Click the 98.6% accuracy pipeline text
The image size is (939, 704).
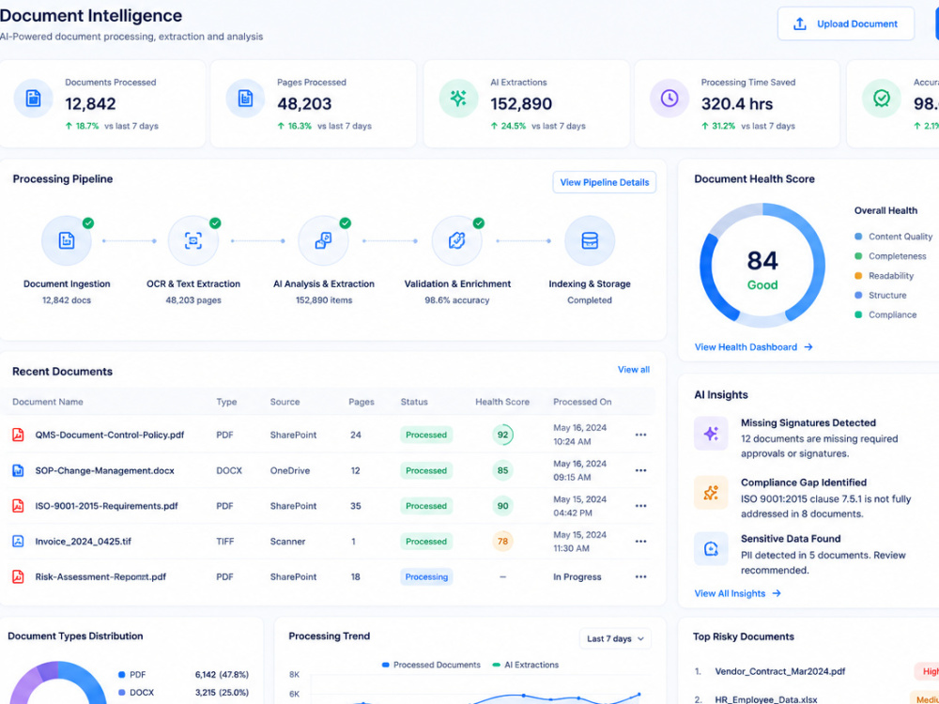click(457, 300)
